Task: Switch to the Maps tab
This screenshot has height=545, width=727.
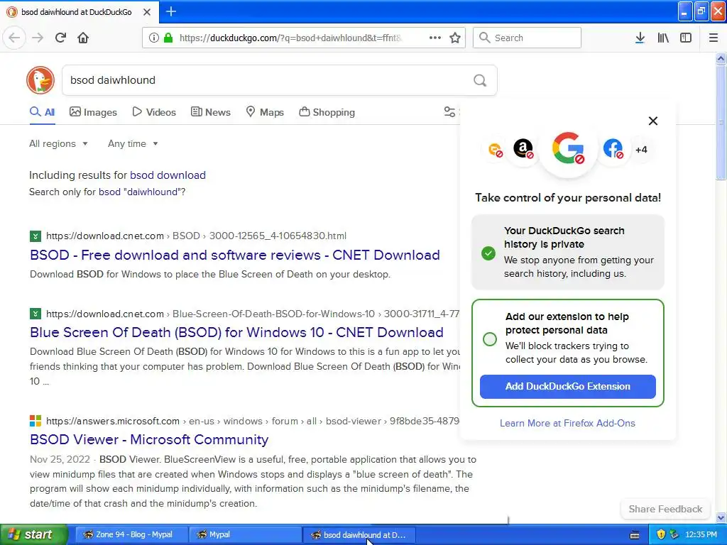Action: tap(265, 112)
